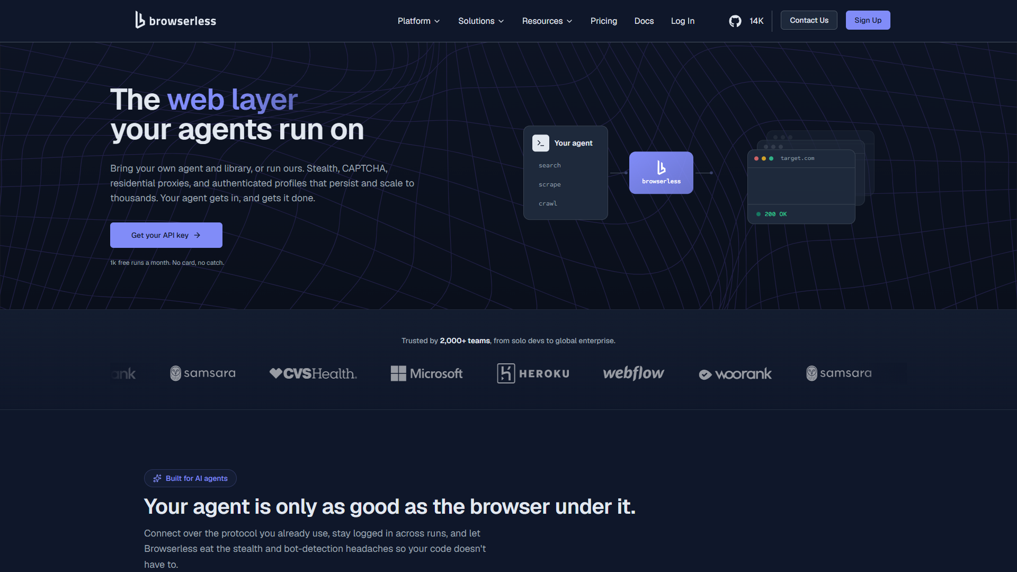Click the Sign Up button

[868, 20]
